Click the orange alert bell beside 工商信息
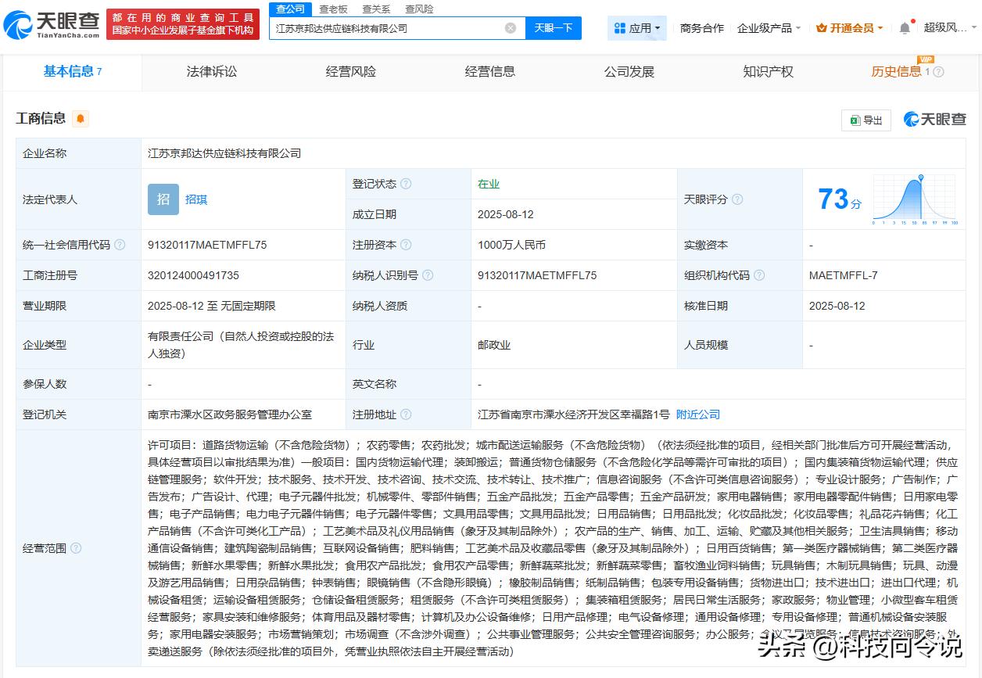982x678 pixels. 81,119
